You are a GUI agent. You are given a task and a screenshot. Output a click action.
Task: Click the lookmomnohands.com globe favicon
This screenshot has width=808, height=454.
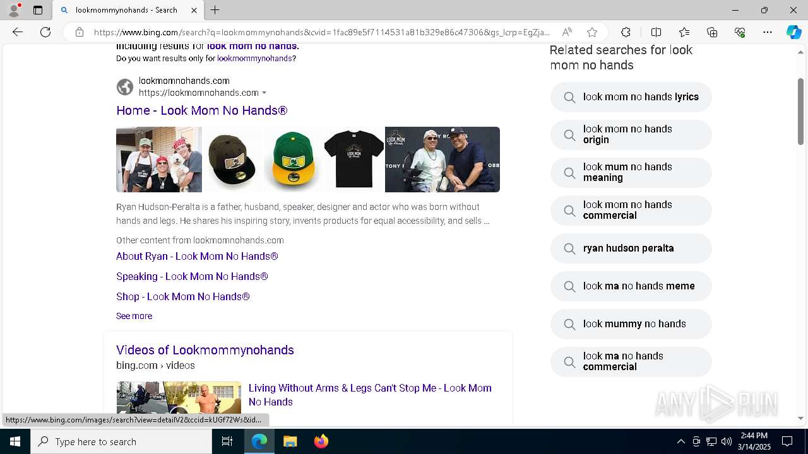125,87
